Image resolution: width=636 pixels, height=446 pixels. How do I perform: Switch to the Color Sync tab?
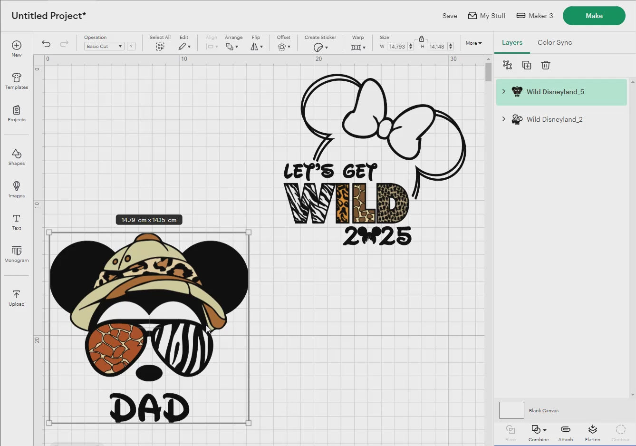555,42
